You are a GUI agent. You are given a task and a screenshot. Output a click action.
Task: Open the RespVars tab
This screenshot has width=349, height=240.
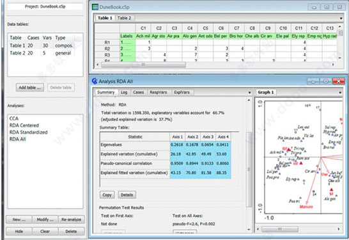159,92
